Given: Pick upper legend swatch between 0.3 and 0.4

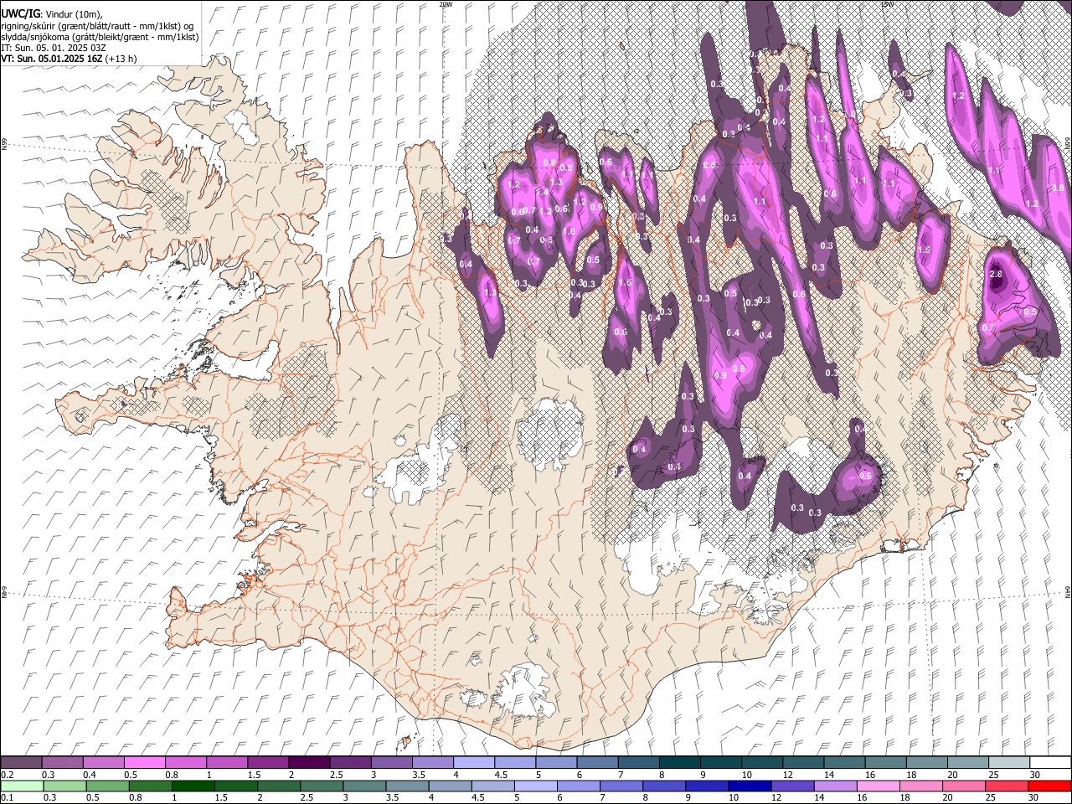Looking at the screenshot, I should point(63,763).
